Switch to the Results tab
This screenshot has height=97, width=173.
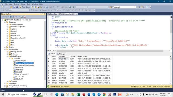tap(52, 54)
